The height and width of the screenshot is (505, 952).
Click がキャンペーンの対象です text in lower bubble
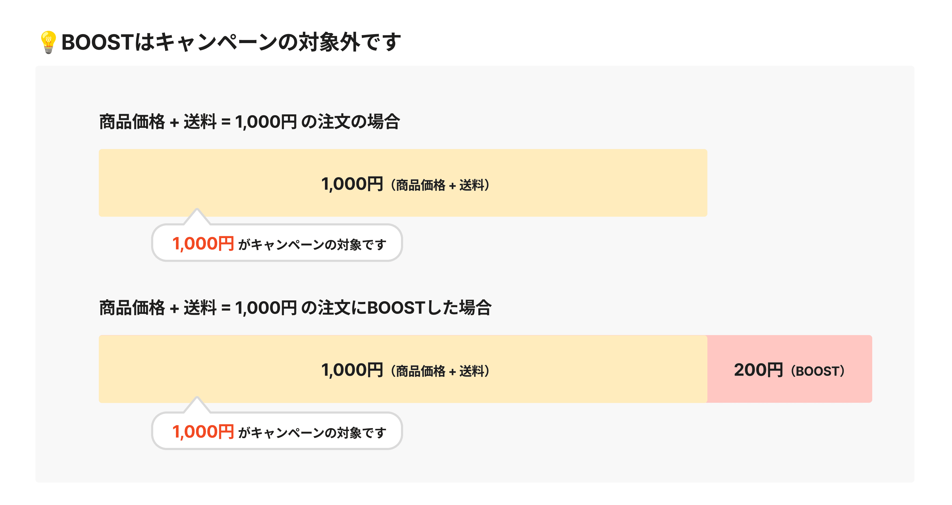(x=312, y=433)
